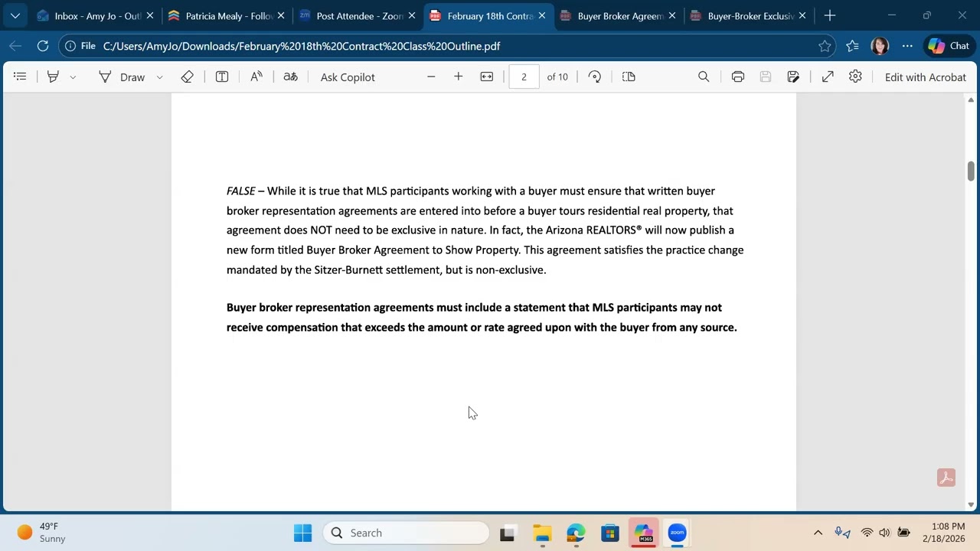Image resolution: width=980 pixels, height=551 pixels.
Task: Switch to the Buyer Broker Agreement tab
Action: 618,15
